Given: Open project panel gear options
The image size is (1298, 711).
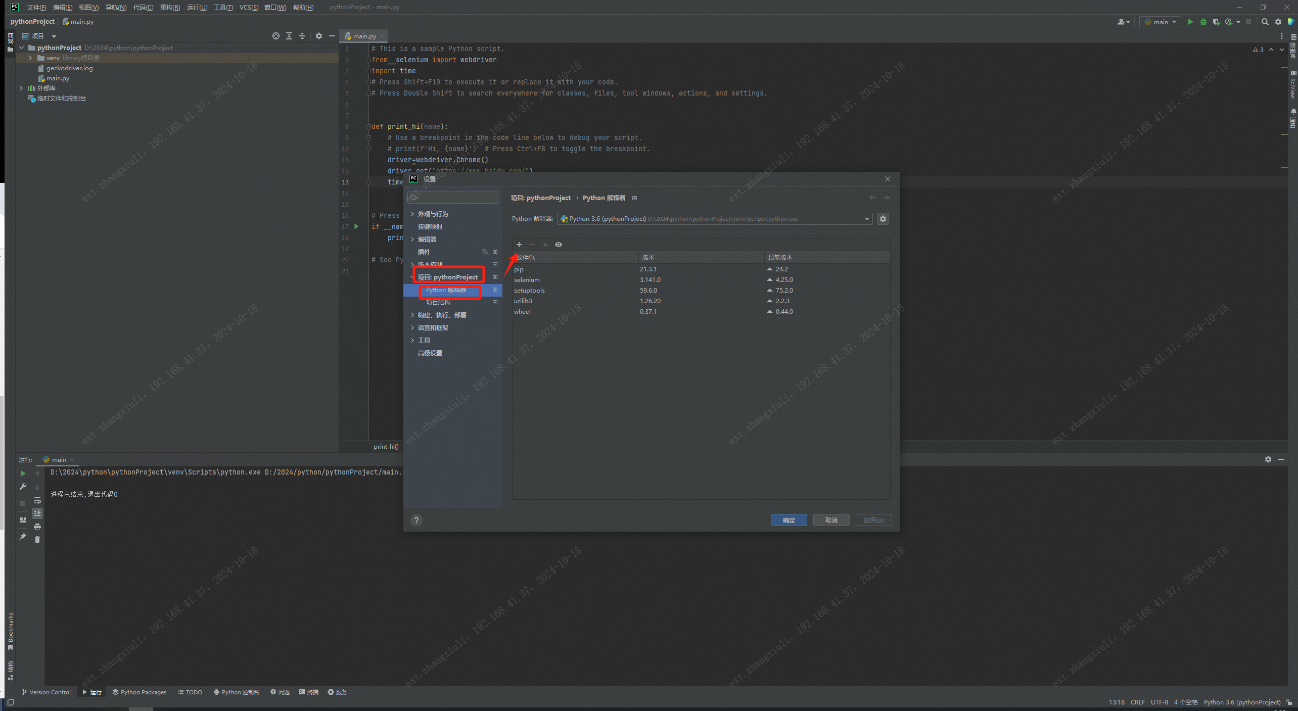Looking at the screenshot, I should click(x=318, y=36).
